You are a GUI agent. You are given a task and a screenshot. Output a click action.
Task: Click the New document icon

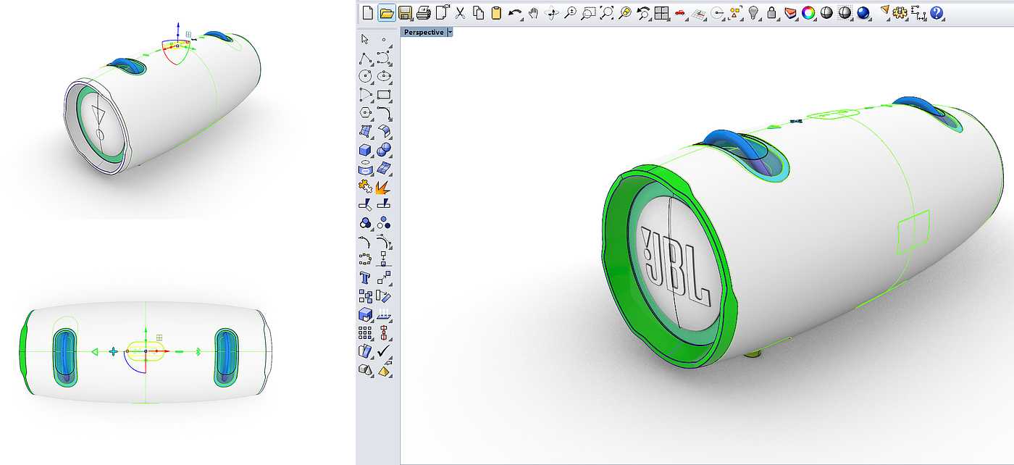[x=368, y=12]
